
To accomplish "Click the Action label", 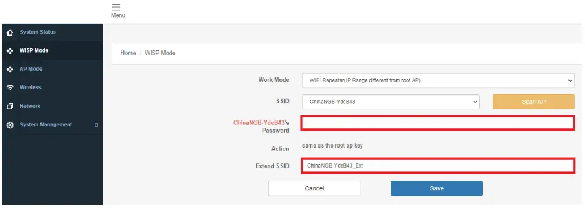I will point(280,149).
